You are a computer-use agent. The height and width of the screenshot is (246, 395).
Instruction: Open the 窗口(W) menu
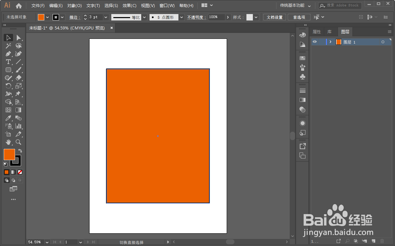(167, 6)
